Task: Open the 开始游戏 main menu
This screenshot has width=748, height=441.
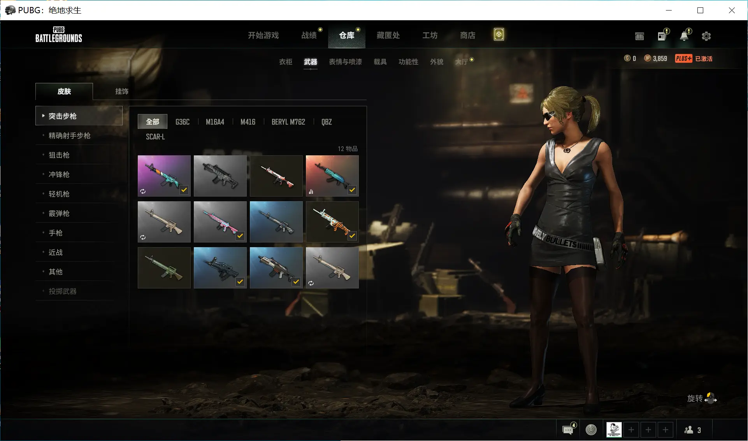Action: pyautogui.click(x=263, y=35)
